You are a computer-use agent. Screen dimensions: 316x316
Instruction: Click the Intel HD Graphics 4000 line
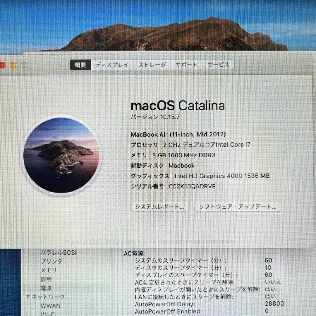(200, 176)
